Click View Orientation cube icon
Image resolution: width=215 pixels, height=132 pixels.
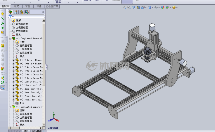tap(143, 7)
